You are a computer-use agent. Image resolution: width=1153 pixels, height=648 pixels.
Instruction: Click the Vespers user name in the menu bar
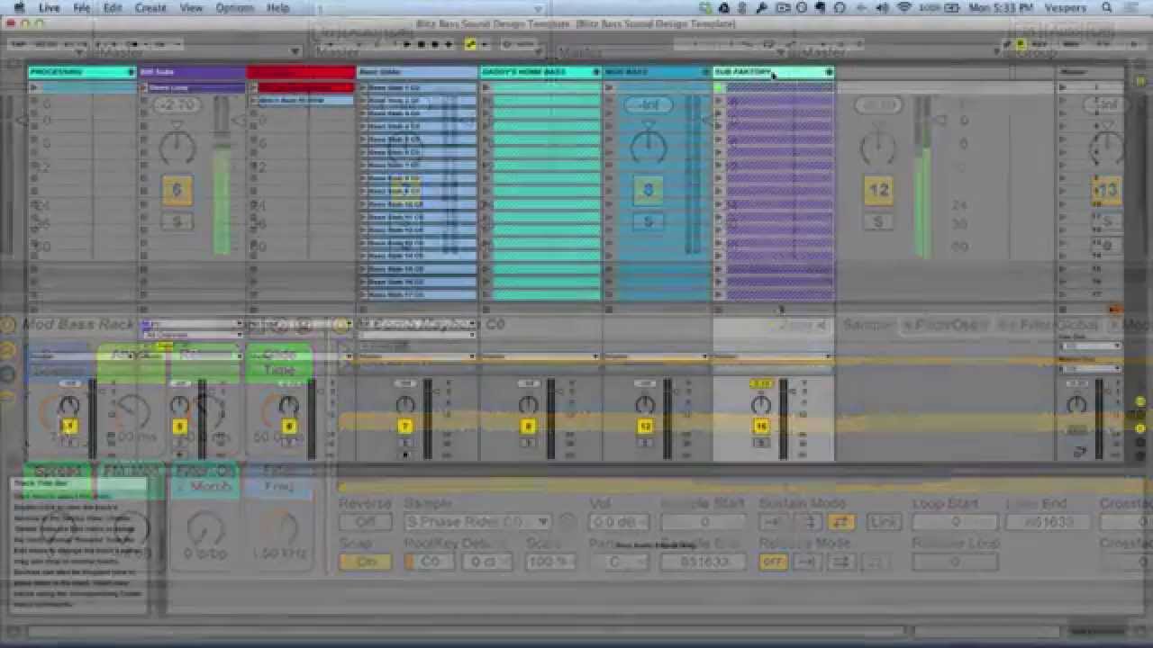tap(1067, 7)
